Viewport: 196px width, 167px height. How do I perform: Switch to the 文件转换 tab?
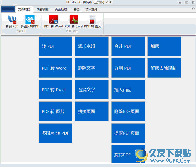(x=24, y=9)
